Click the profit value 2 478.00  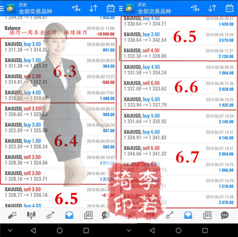[x=226, y=202]
